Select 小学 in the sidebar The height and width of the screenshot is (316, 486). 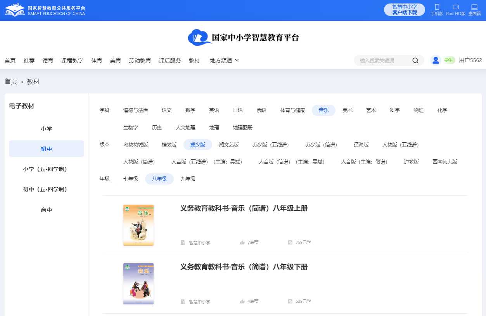47,129
